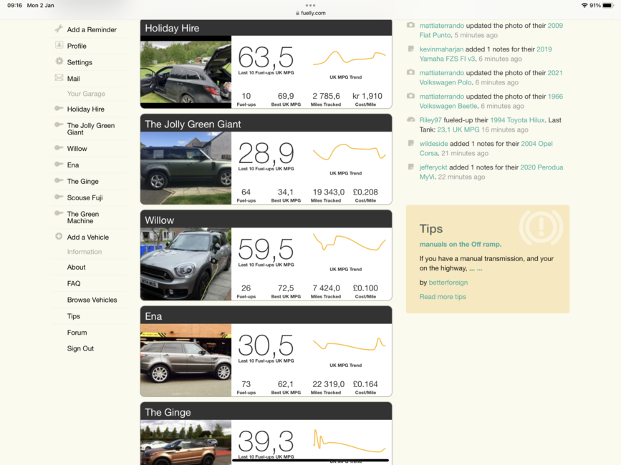
Task: Open the Profile page
Action: [x=77, y=46]
